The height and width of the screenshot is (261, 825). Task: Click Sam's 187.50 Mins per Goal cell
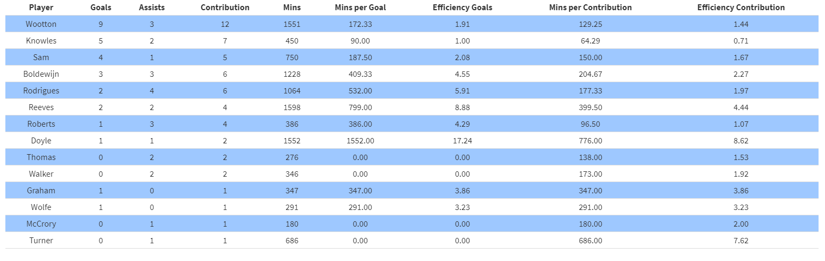point(360,57)
